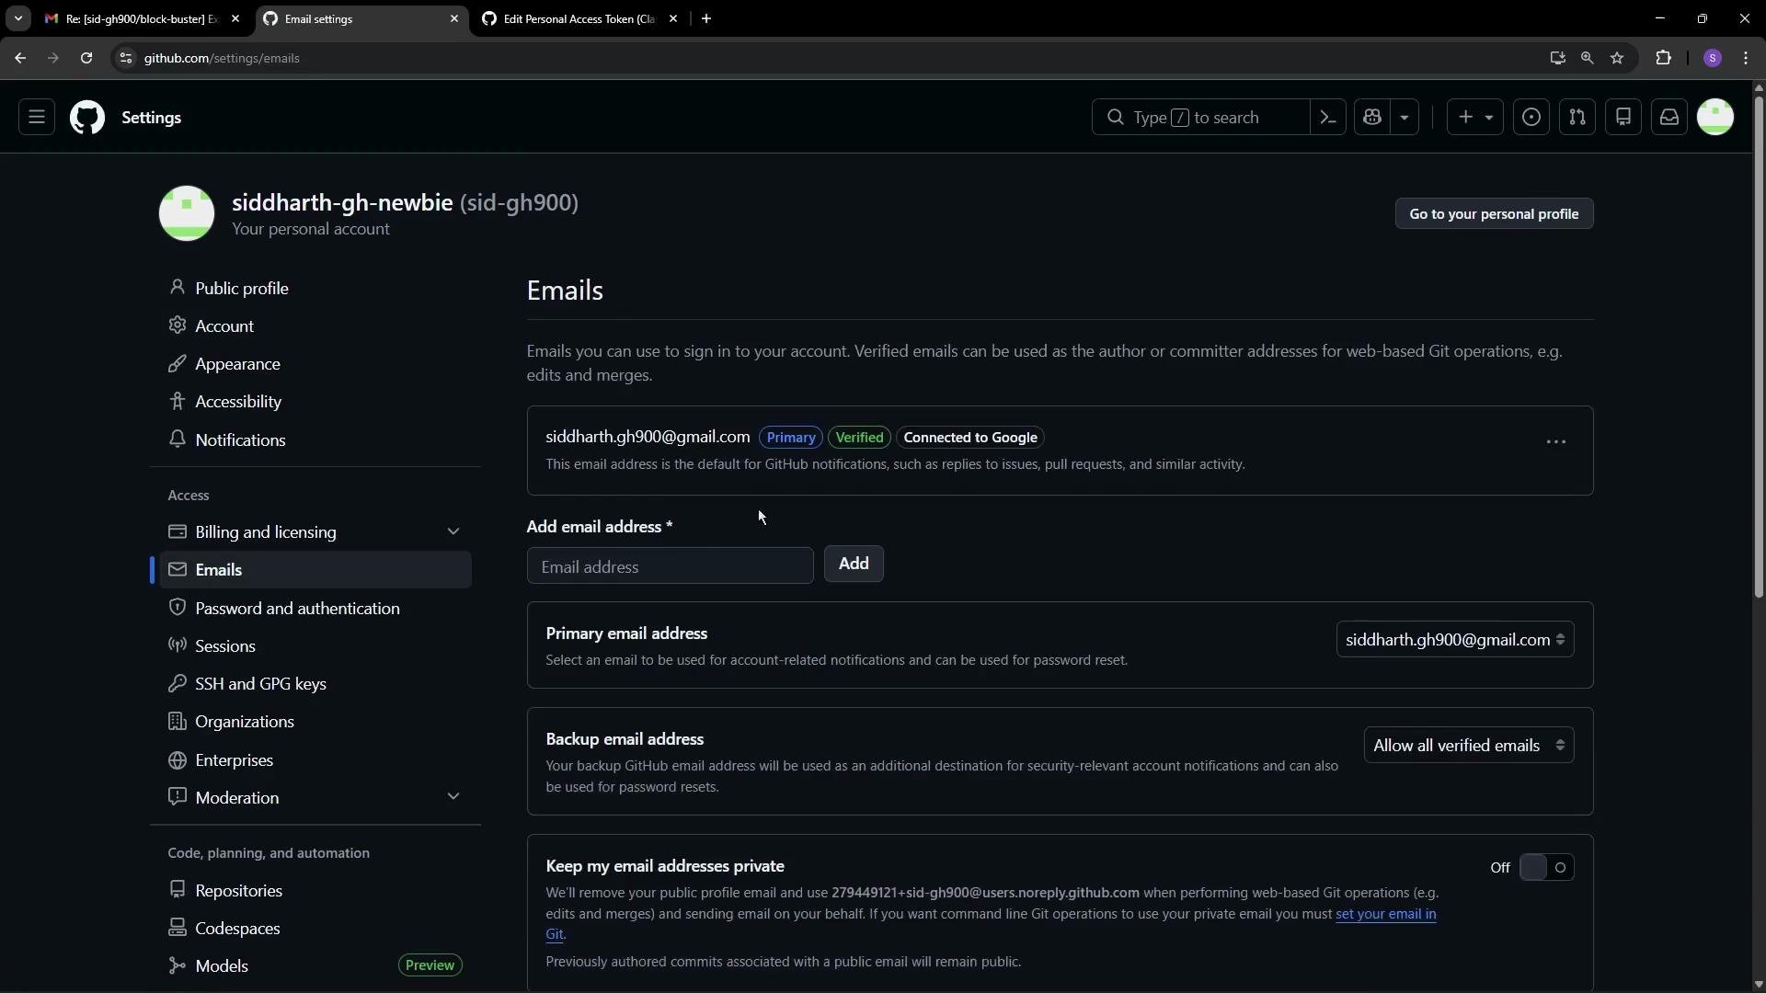Click the Connected to Google badge
1766x993 pixels.
[970, 438]
